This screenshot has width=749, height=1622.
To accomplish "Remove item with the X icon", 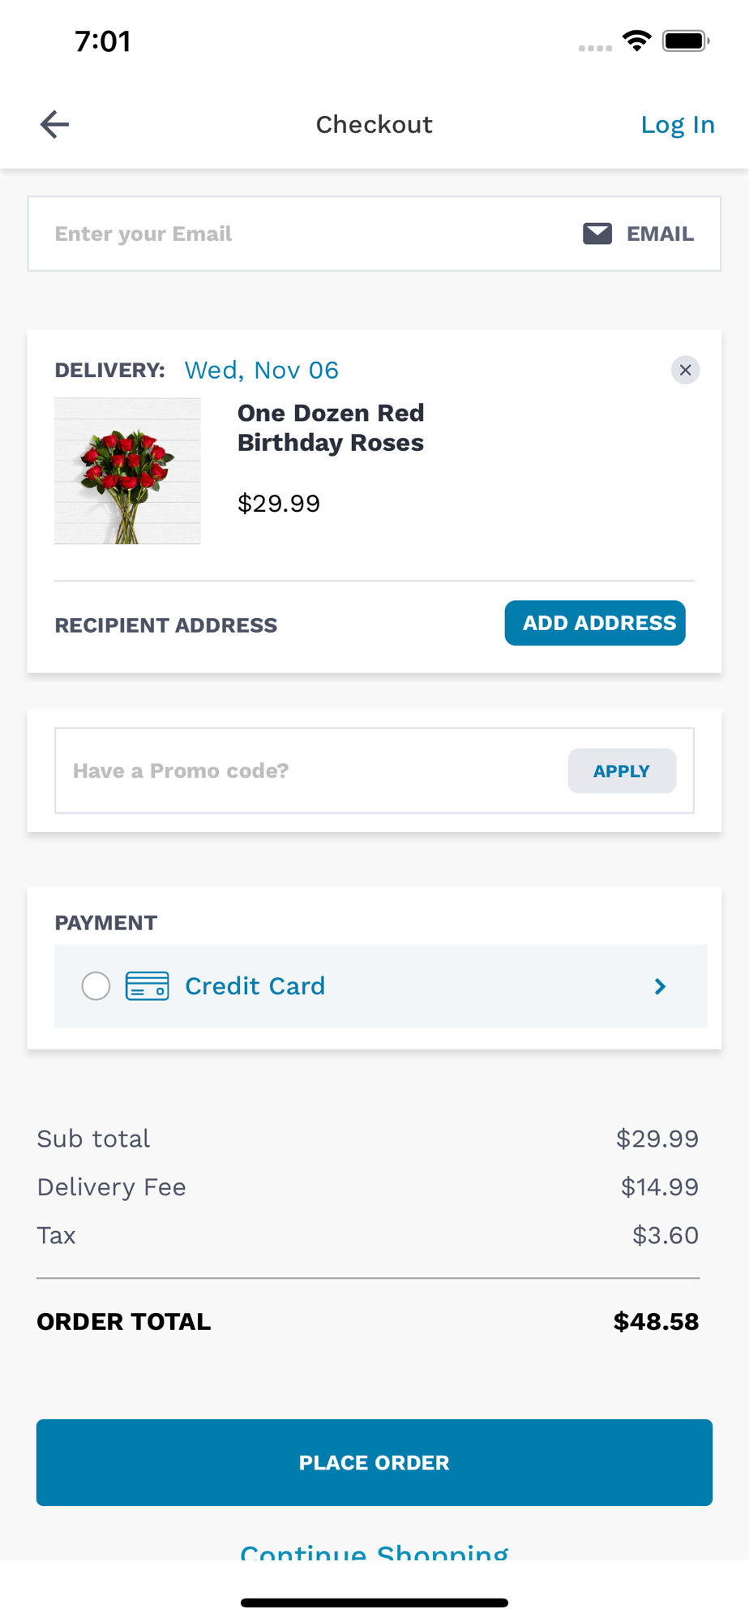I will point(685,370).
